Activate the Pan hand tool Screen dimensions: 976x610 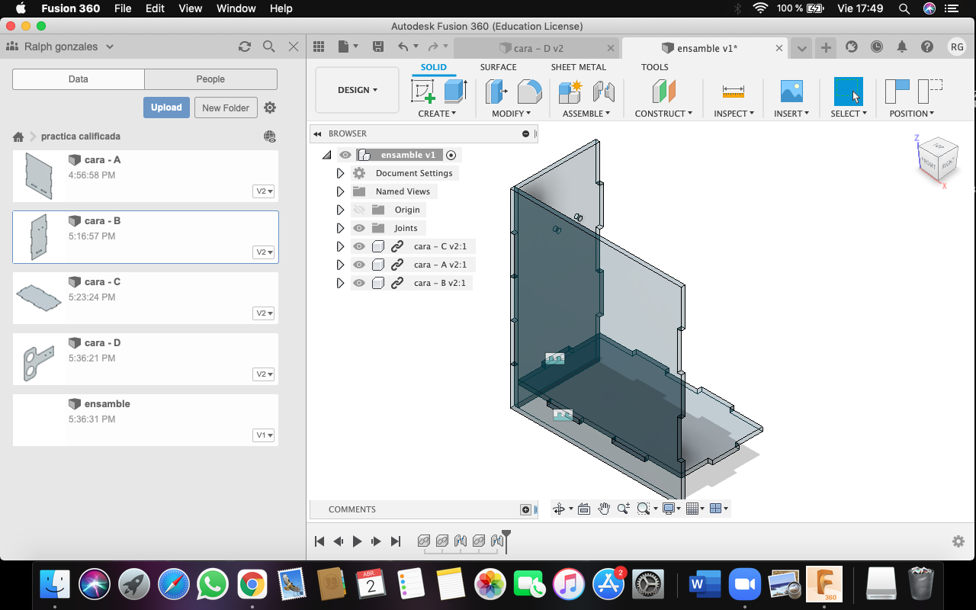coord(604,509)
